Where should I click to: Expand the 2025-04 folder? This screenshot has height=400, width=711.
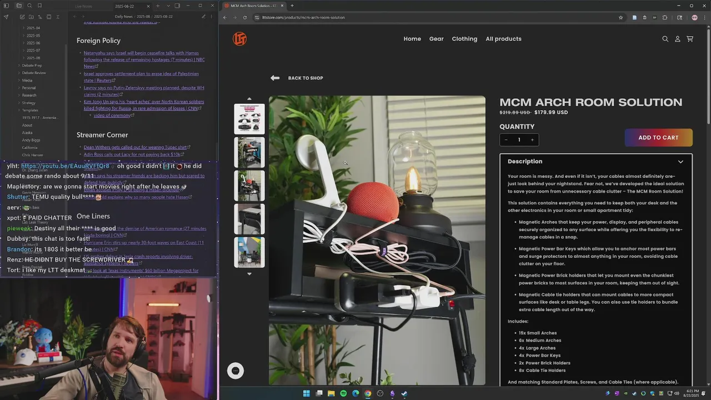[x=33, y=28]
